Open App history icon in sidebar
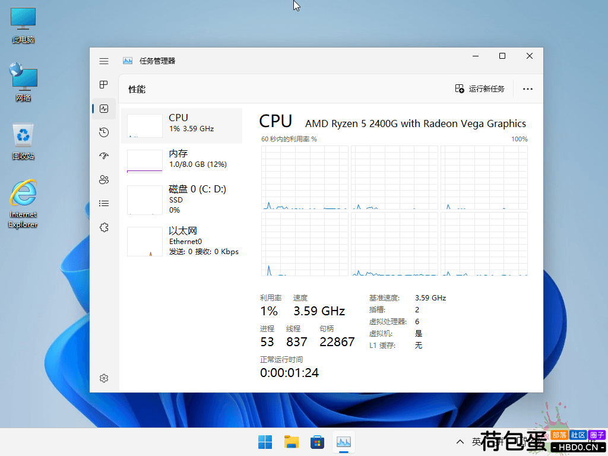This screenshot has height=456, width=608. coord(103,132)
